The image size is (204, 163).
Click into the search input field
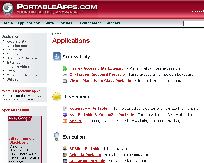(x=193, y=24)
